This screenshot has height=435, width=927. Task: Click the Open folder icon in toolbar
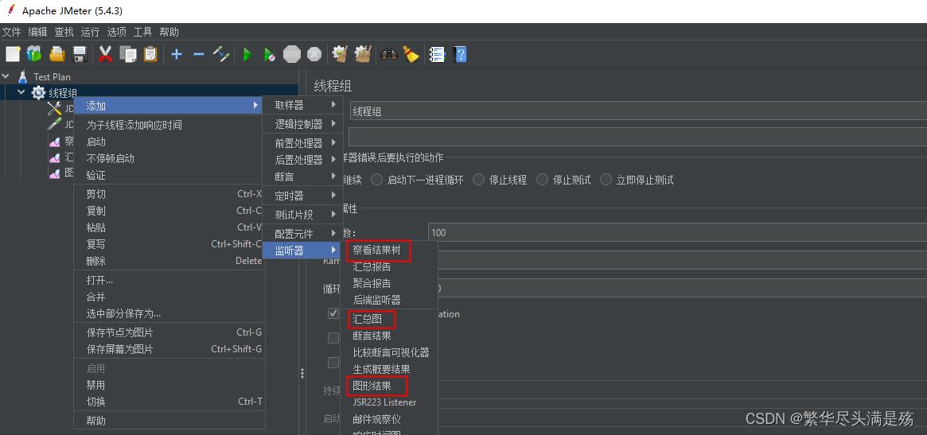(56, 54)
